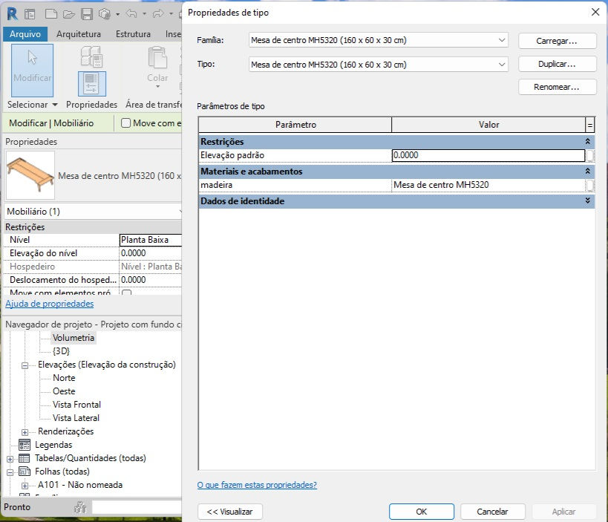Collapse the Restrições parameter group

[587, 142]
